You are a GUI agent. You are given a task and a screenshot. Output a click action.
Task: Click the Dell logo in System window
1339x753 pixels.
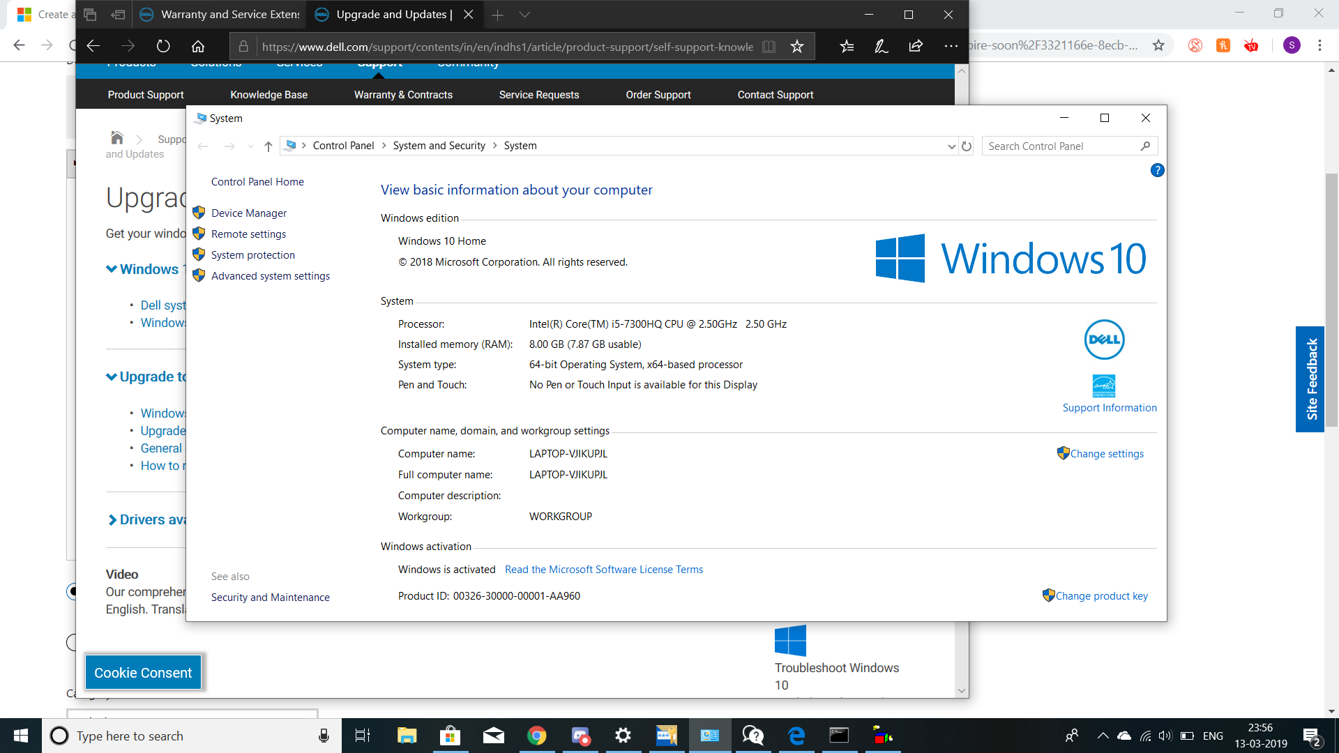click(x=1104, y=340)
